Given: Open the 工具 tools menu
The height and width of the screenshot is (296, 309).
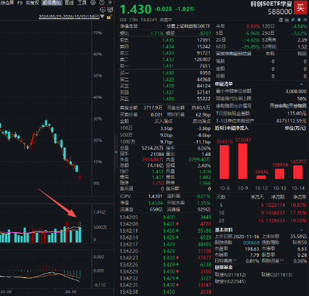Looking at the screenshot, I should [x=82, y=3].
